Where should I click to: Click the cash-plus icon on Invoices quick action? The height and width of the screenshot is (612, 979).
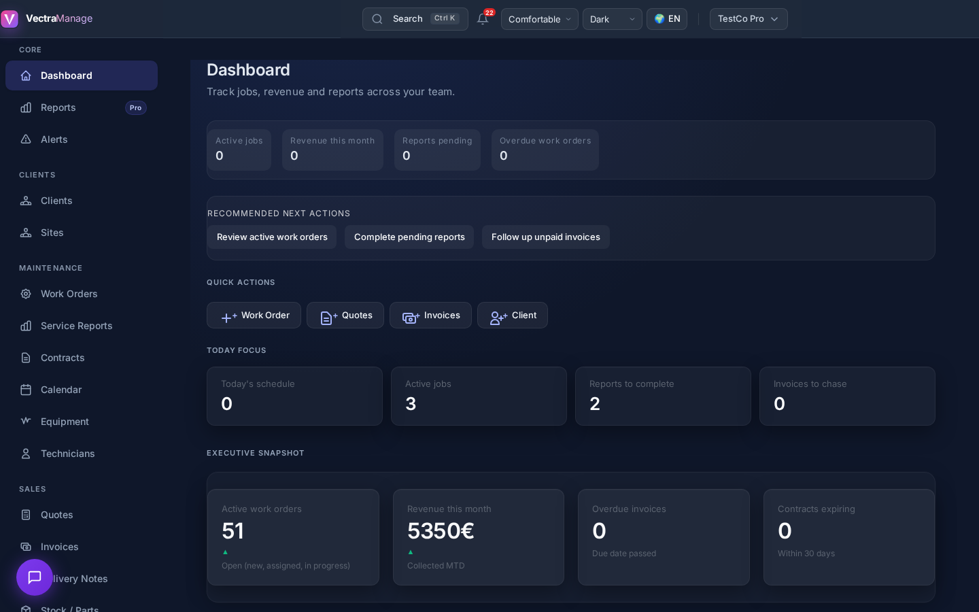[x=411, y=317]
